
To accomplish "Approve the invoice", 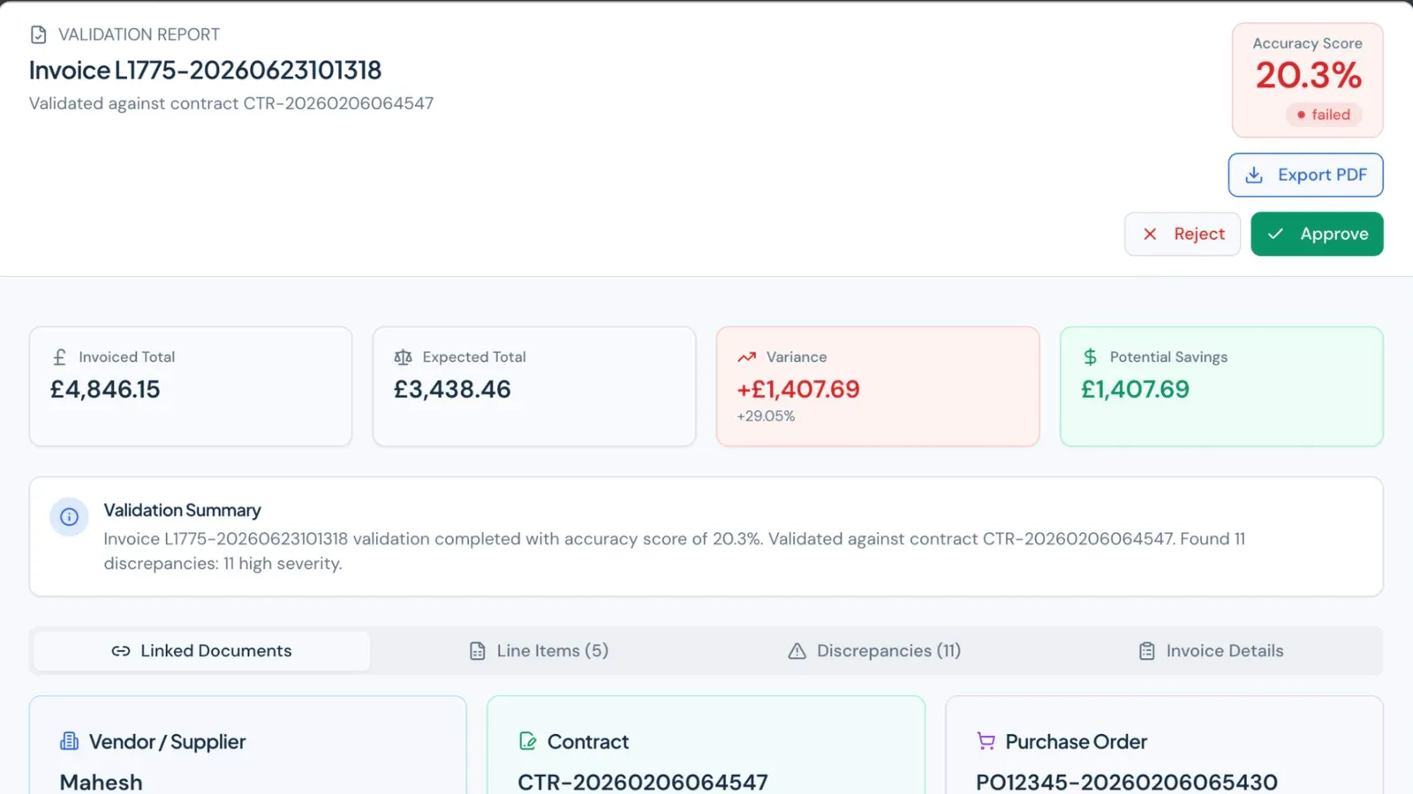I will coord(1317,234).
